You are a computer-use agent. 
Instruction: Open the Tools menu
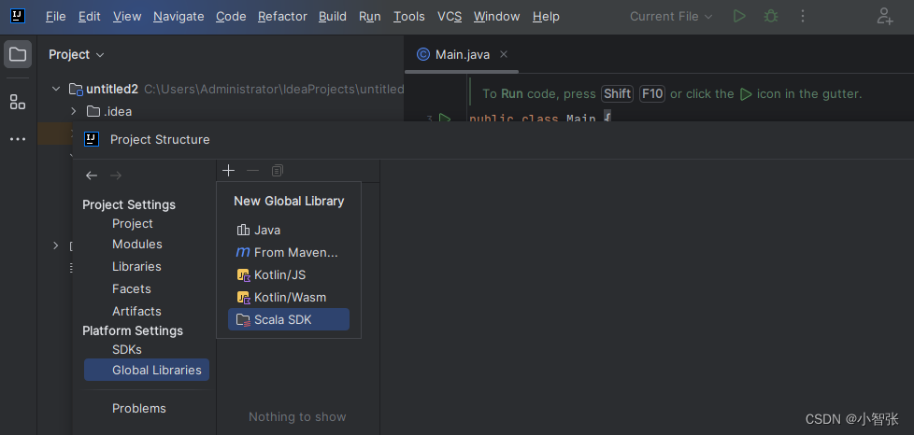click(409, 16)
